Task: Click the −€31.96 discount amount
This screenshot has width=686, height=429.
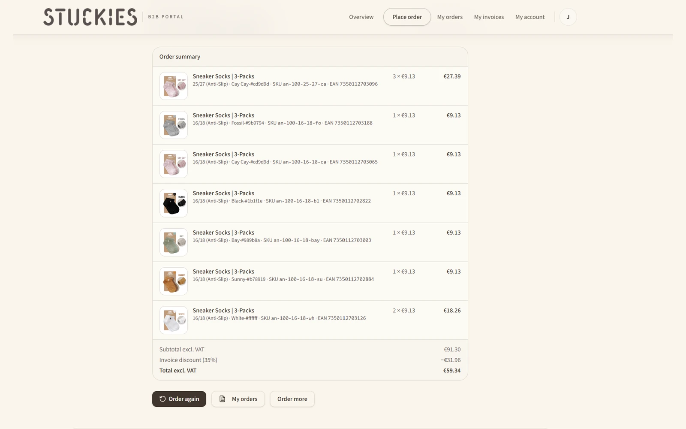Action: tap(451, 360)
